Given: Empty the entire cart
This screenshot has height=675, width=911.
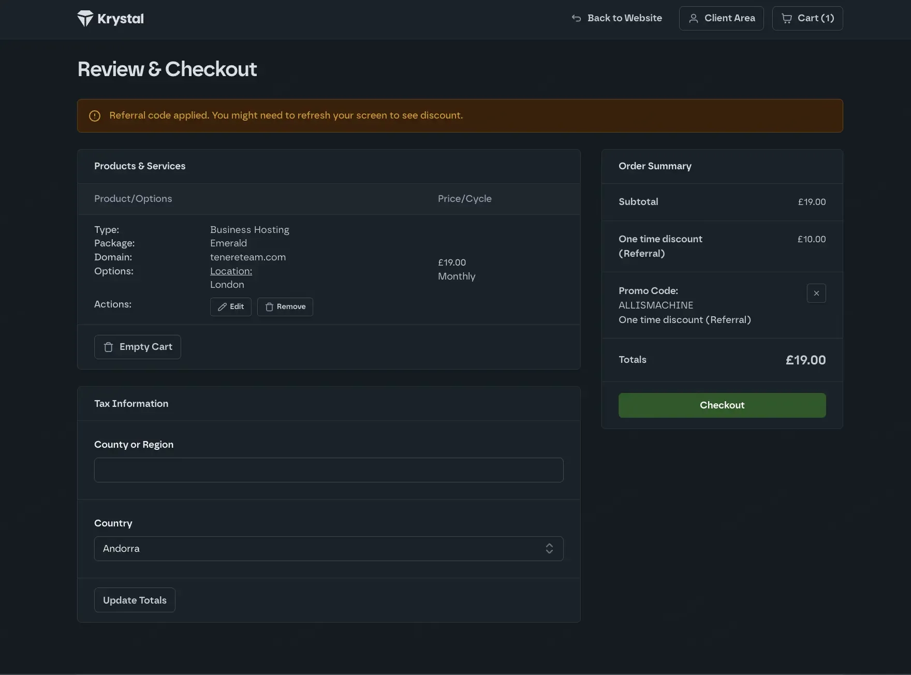Looking at the screenshot, I should 138,347.
